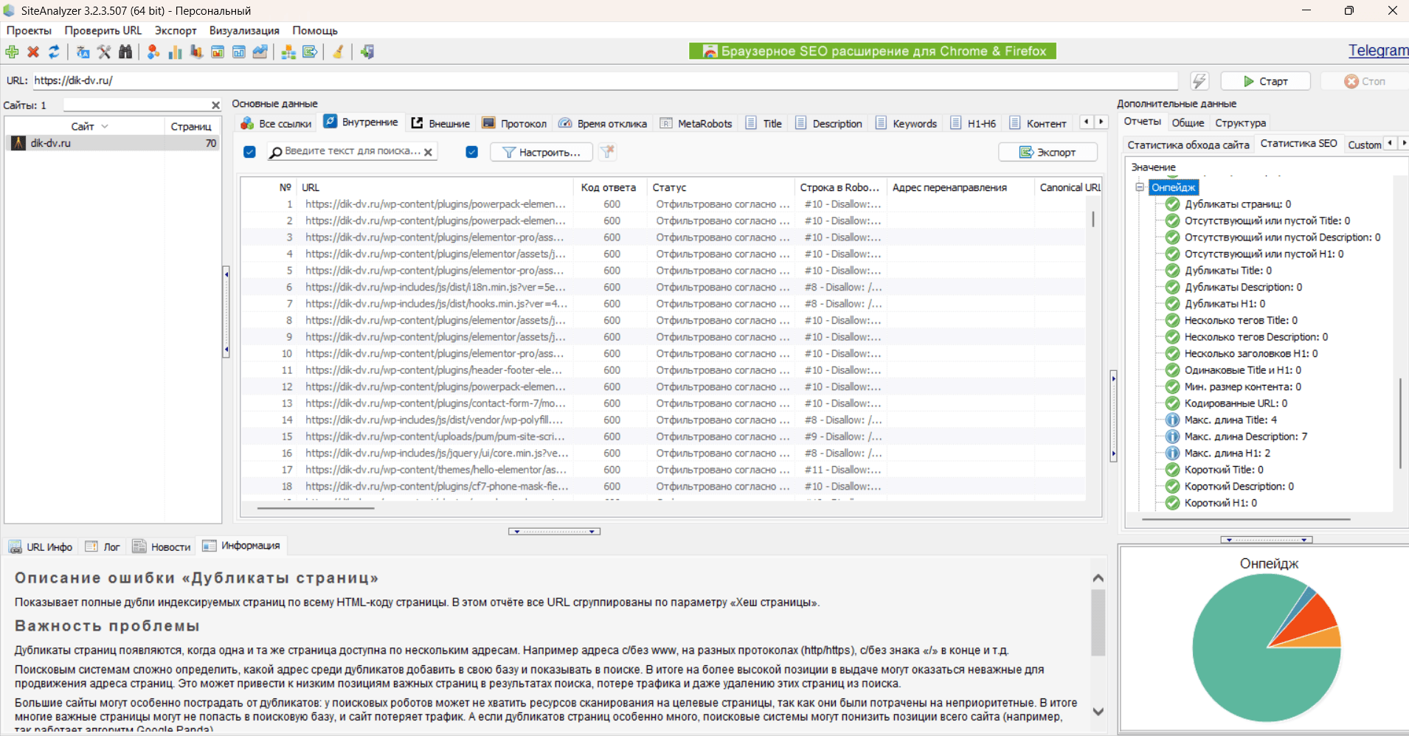Collapse the Онпейдж tree node
This screenshot has height=736, width=1409.
(x=1140, y=187)
